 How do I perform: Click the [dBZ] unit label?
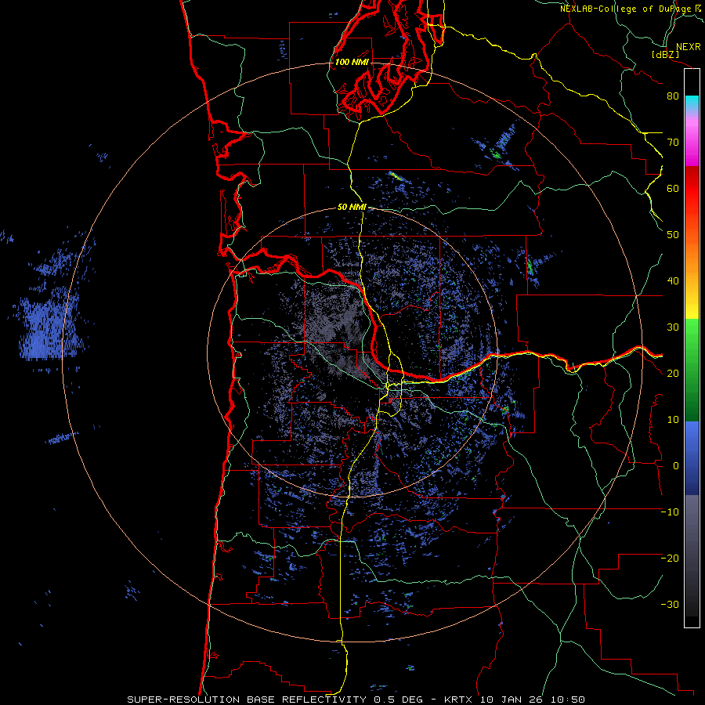(x=665, y=55)
